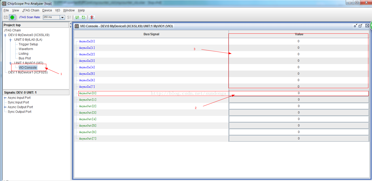Open the View menu
The height and width of the screenshot is (181, 372).
(16, 10)
